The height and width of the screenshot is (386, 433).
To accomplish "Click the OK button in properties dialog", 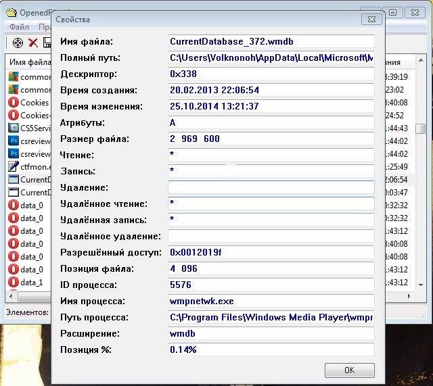I will click(350, 370).
